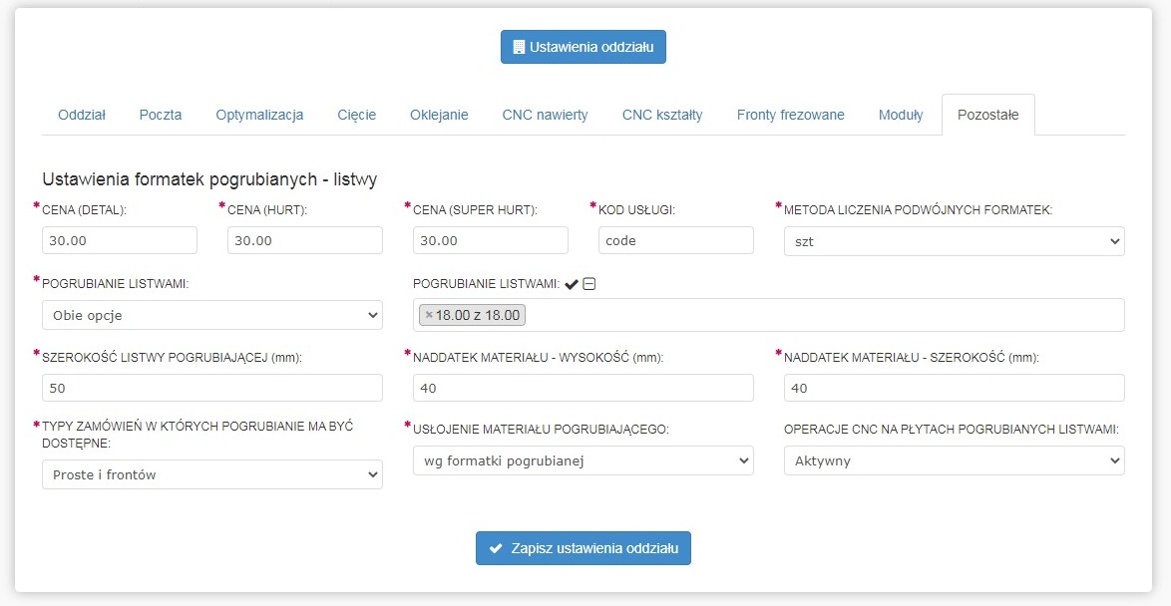Viewport: 1171px width, 606px height.
Task: Switch to the Oddział tab
Action: tap(82, 115)
